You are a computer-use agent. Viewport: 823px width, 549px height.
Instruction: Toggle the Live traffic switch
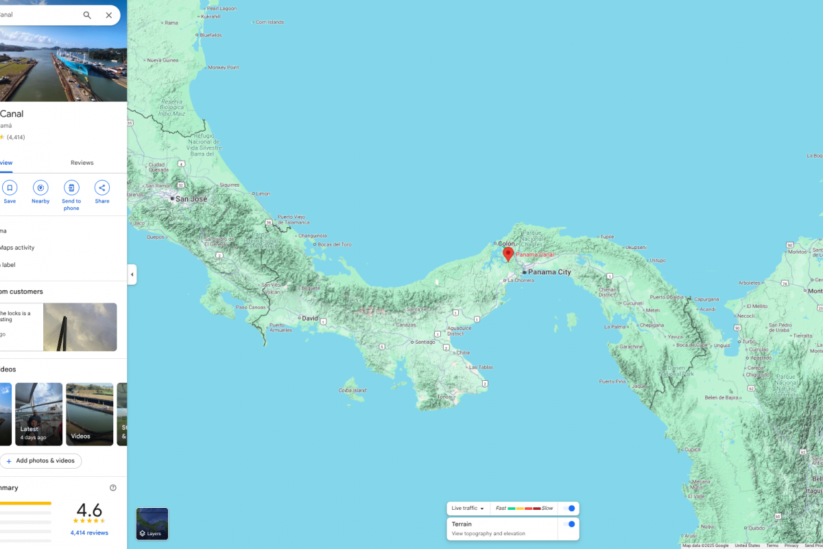tap(569, 509)
